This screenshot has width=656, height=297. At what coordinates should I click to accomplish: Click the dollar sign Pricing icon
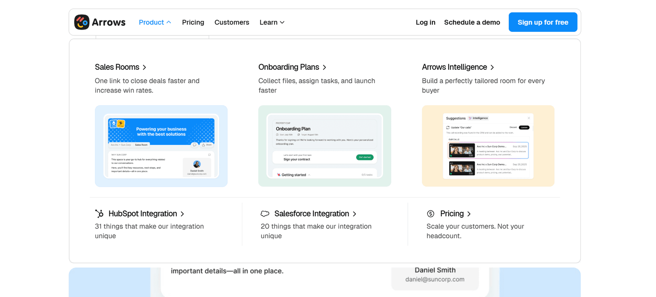tap(430, 214)
